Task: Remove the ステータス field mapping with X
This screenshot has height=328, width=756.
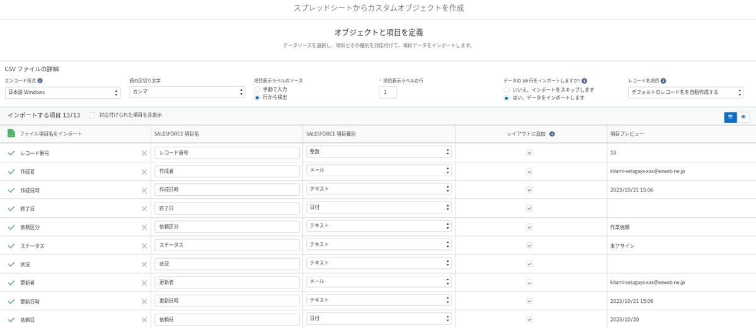Action: click(x=144, y=246)
